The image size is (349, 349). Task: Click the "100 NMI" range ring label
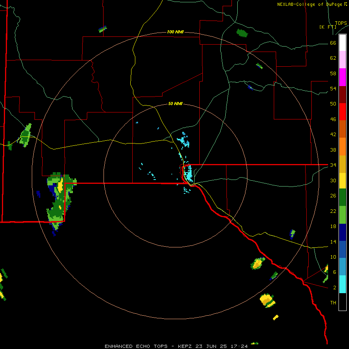[175, 32]
